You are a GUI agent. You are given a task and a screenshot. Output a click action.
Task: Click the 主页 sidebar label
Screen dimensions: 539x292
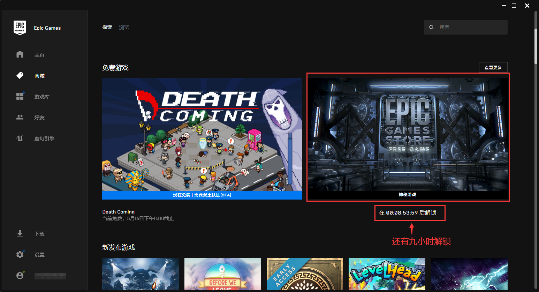[x=39, y=55]
